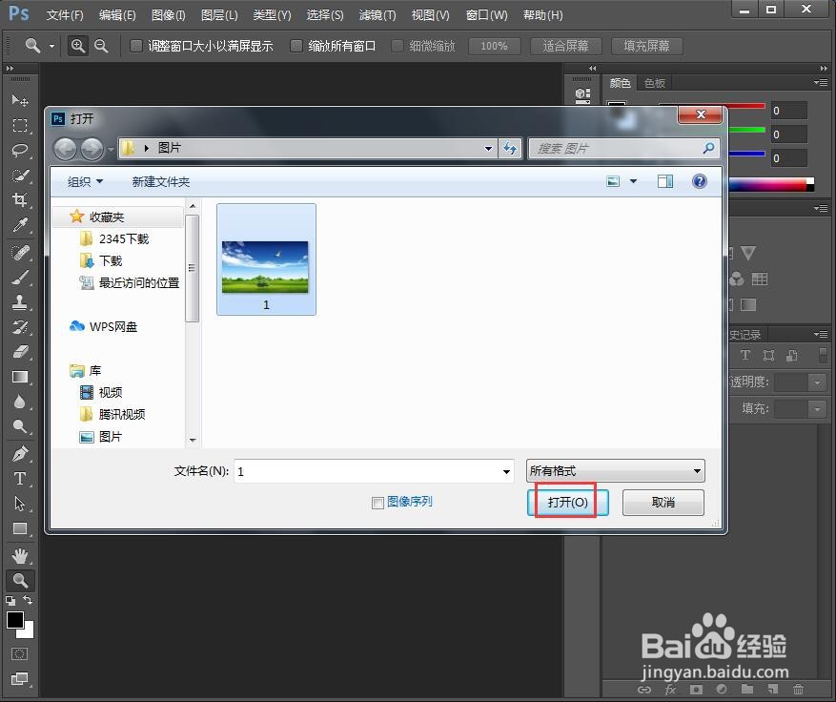Open the 图像(I) menu
Viewport: 836px width, 702px height.
169,15
